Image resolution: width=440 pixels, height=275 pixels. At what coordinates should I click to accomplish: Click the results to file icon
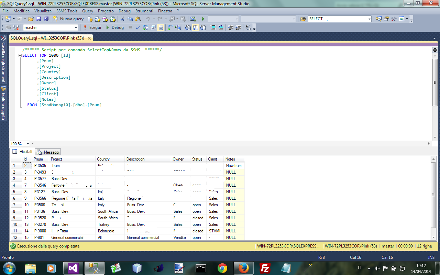tap(203, 27)
